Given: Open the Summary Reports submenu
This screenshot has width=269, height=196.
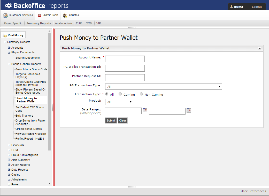Looking at the screenshot, I should pyautogui.click(x=39, y=23).
